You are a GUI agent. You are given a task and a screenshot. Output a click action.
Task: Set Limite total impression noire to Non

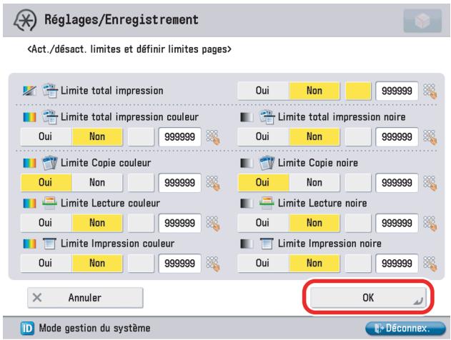tap(314, 137)
